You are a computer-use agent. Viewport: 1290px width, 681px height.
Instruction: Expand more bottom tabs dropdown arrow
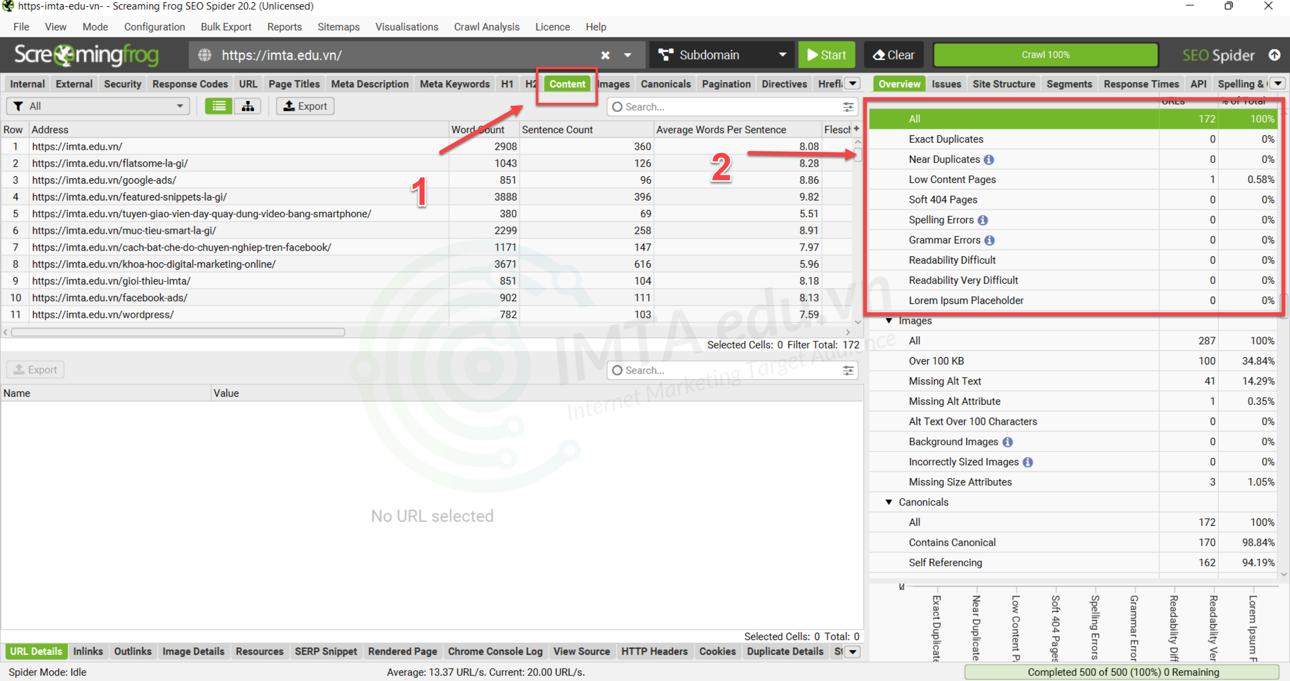click(x=852, y=652)
